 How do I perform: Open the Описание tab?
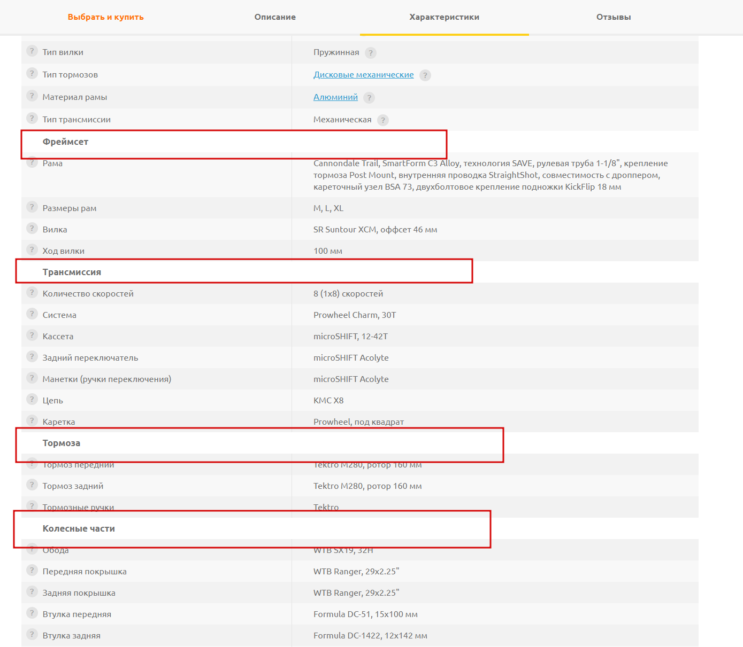tap(275, 17)
